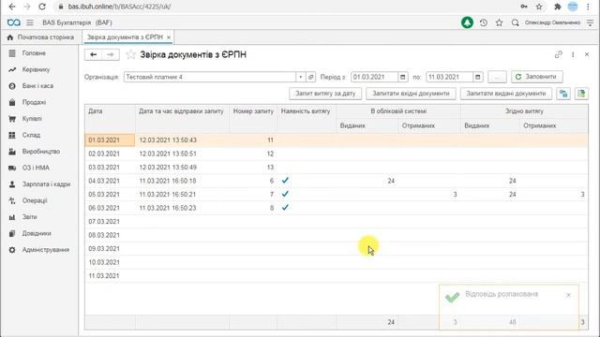Image resolution: width=600 pixels, height=337 pixels.
Task: Open the Звіти section
Action: 29,217
